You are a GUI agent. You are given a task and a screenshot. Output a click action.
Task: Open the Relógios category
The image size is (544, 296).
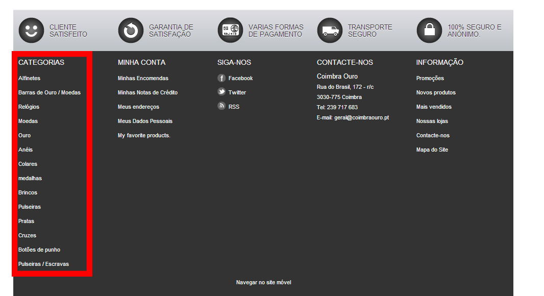pos(29,107)
